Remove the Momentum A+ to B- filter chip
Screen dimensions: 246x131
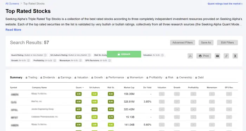[x=80, y=60]
